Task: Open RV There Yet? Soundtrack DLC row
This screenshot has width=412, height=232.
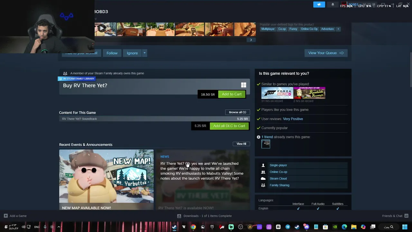Action: (154, 119)
